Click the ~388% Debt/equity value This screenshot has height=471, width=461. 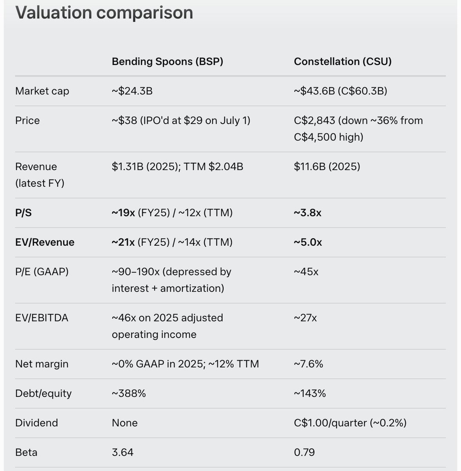coord(129,393)
